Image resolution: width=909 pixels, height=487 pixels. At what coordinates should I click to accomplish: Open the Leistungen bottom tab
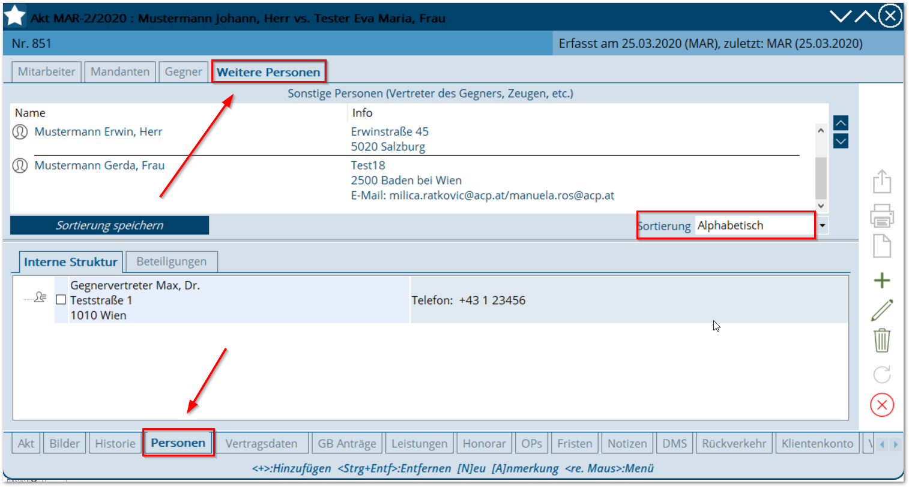point(420,444)
